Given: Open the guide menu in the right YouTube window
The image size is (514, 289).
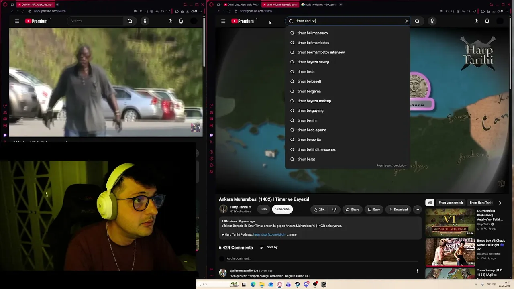Looking at the screenshot, I should (223, 21).
